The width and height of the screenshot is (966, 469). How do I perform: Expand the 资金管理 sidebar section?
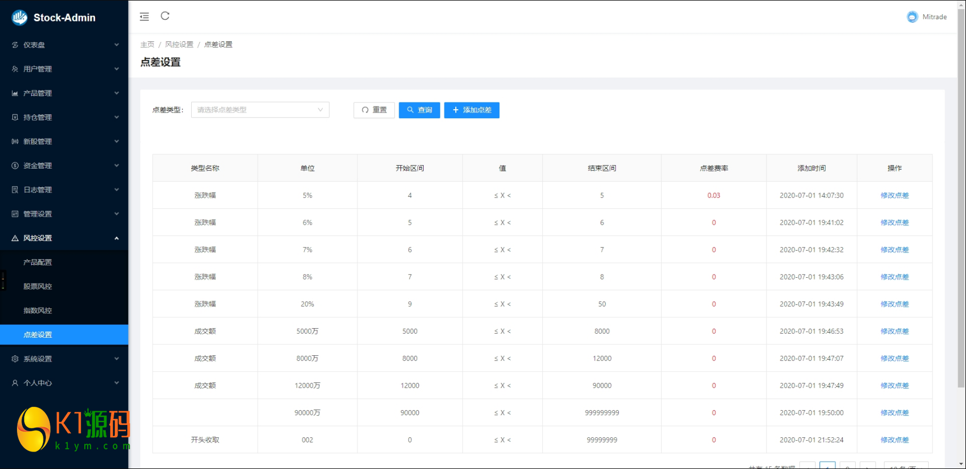coord(64,166)
